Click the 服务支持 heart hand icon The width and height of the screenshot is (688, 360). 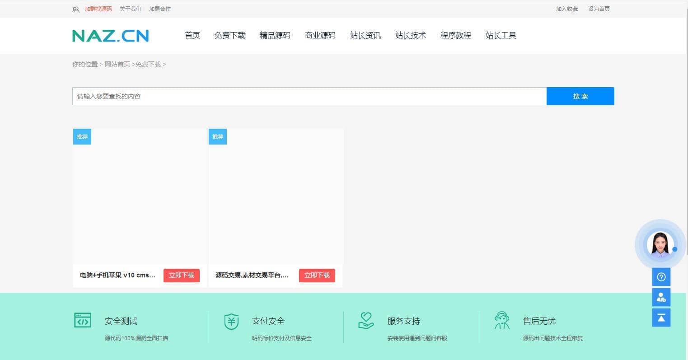[x=366, y=321]
